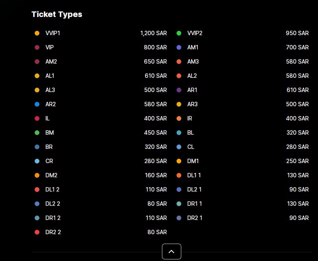
Task: Select the AM2 ticket row
Action: pyautogui.click(x=51, y=62)
